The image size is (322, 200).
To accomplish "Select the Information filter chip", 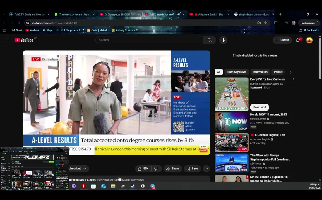I will (260, 72).
